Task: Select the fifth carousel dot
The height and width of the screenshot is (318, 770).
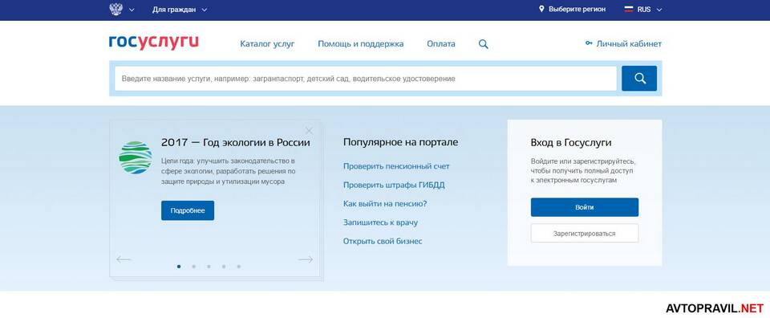Action: (x=239, y=267)
